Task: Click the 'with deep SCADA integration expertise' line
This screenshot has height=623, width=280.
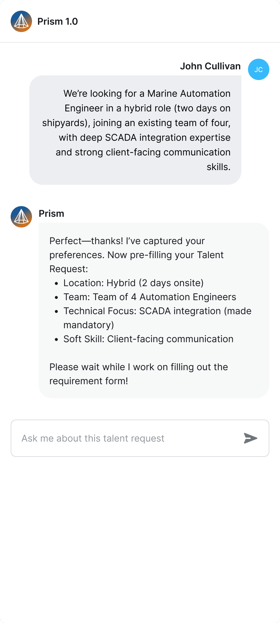Action: point(145,137)
